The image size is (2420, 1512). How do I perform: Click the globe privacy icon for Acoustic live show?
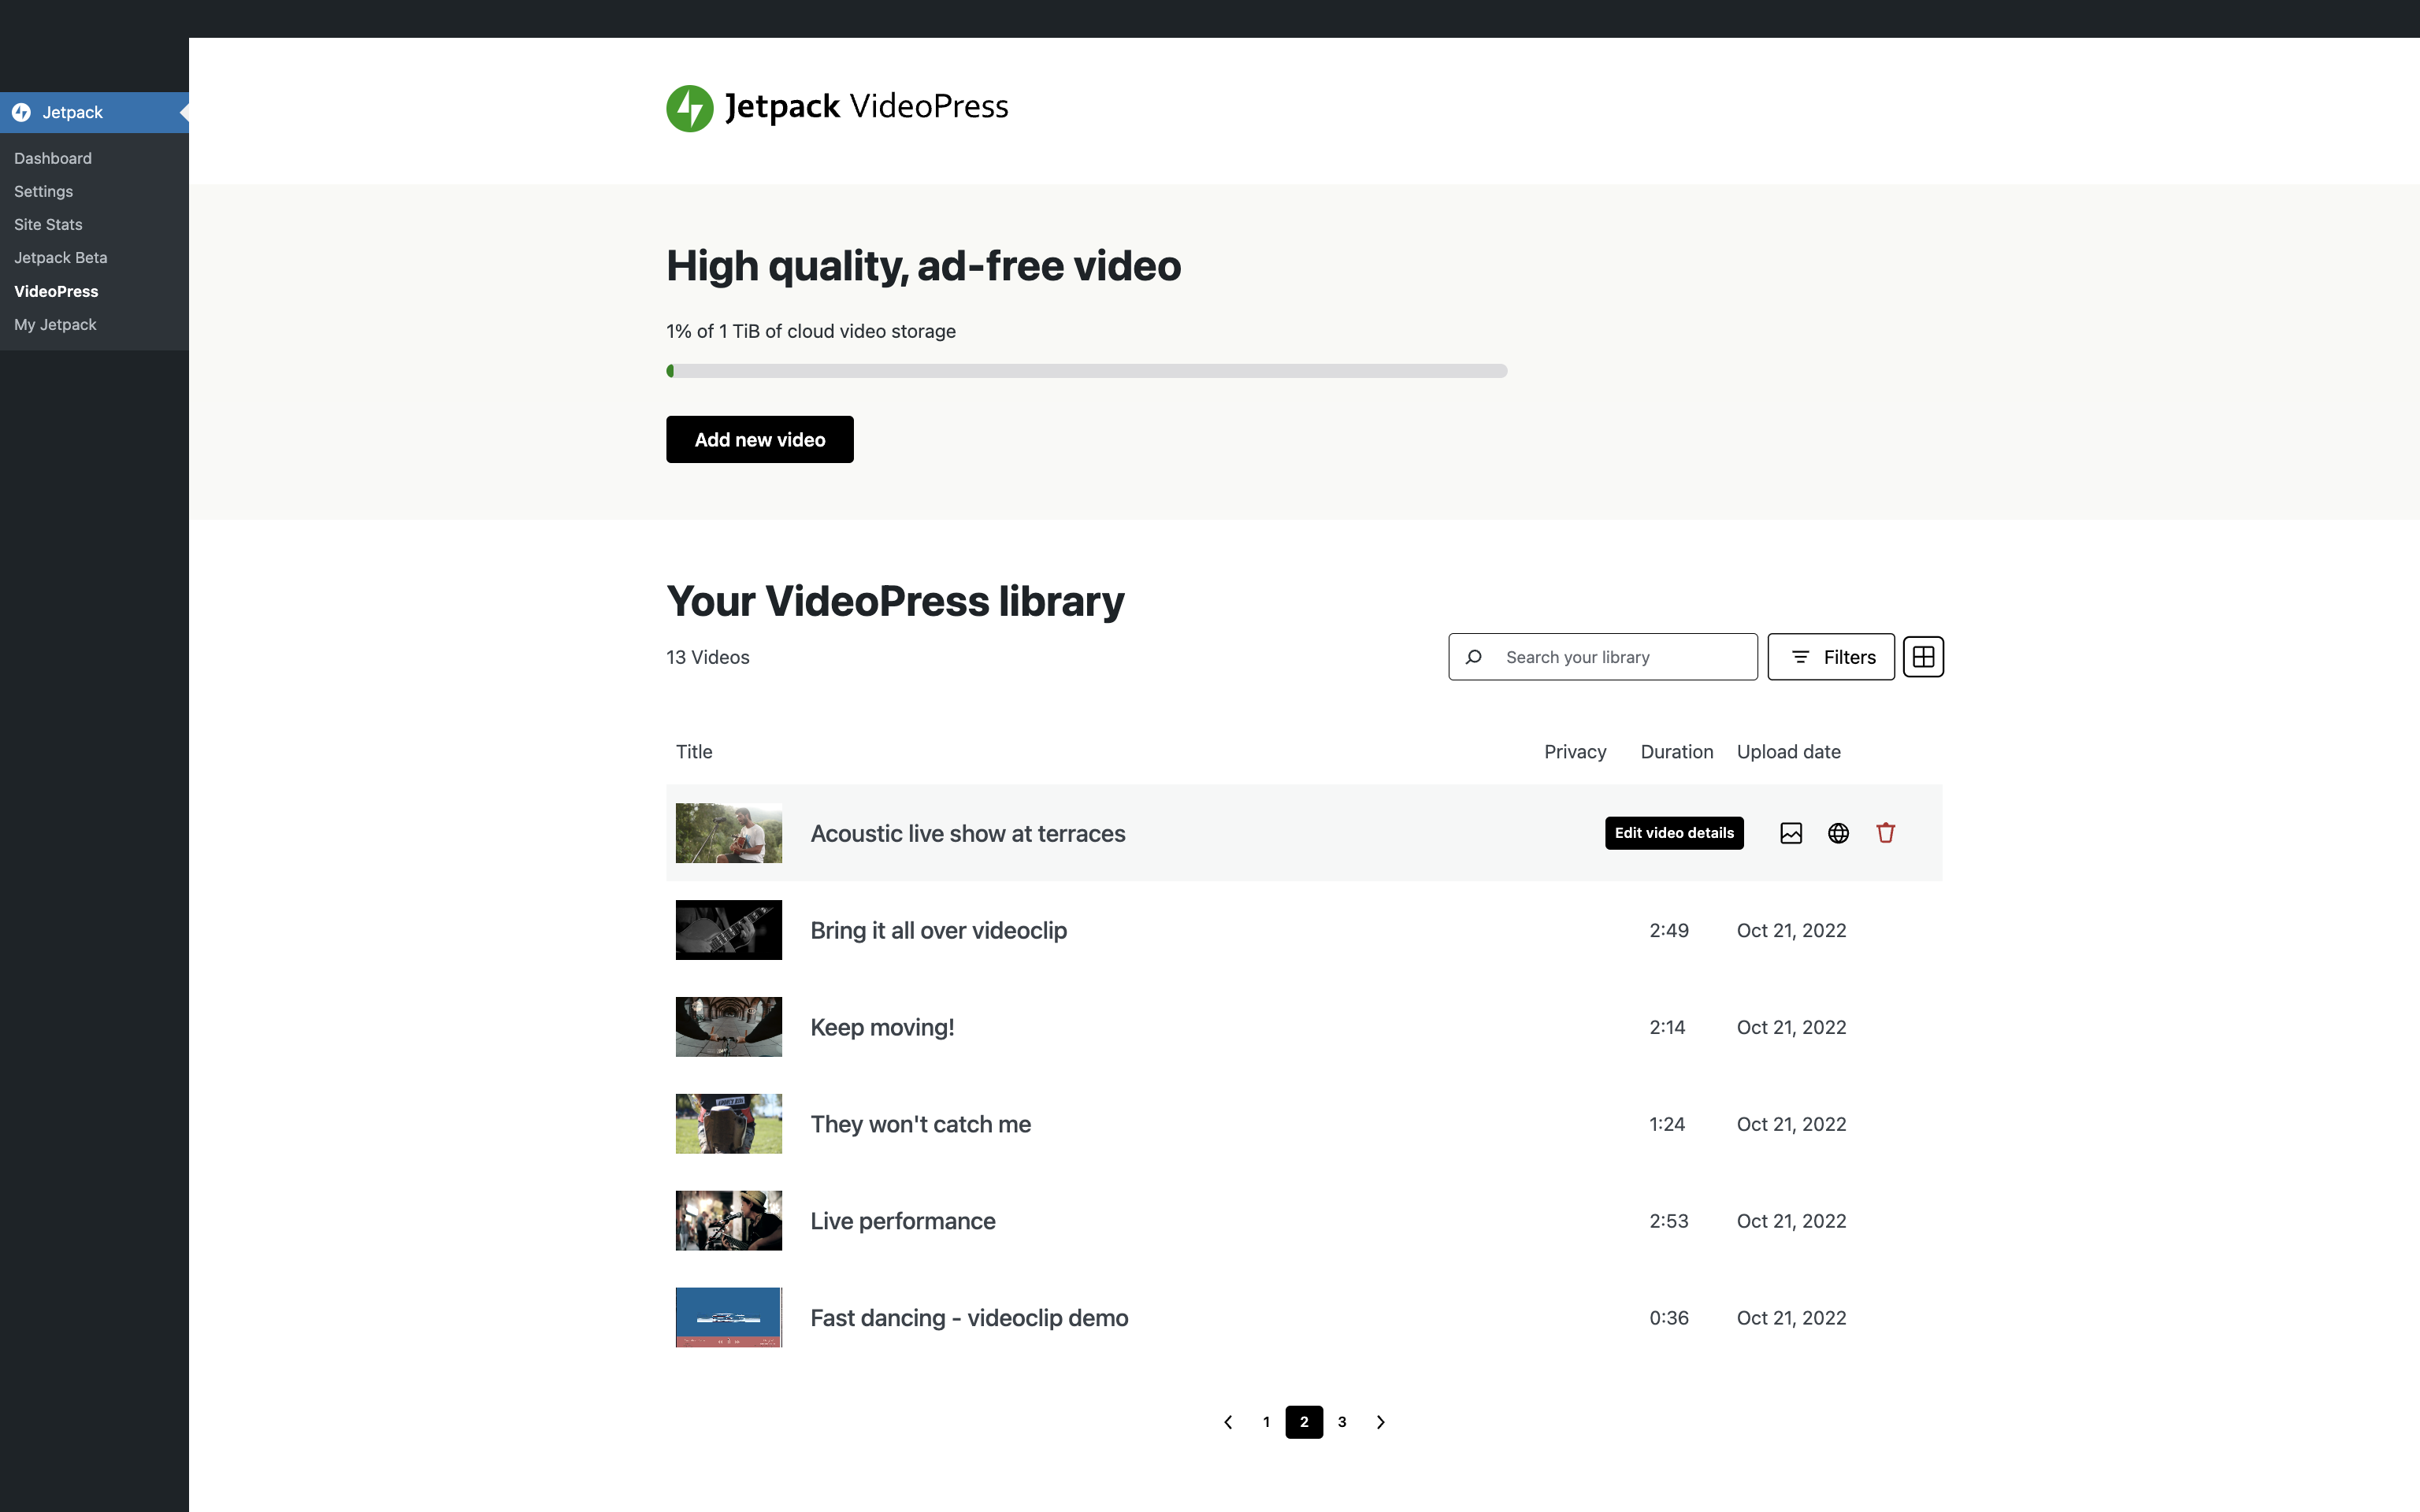tap(1838, 833)
